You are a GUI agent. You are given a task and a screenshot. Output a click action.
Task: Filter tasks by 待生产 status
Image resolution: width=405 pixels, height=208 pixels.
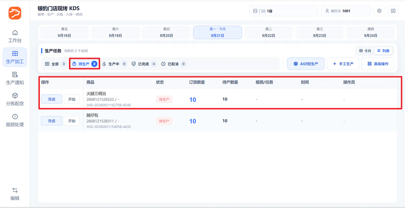[84, 64]
